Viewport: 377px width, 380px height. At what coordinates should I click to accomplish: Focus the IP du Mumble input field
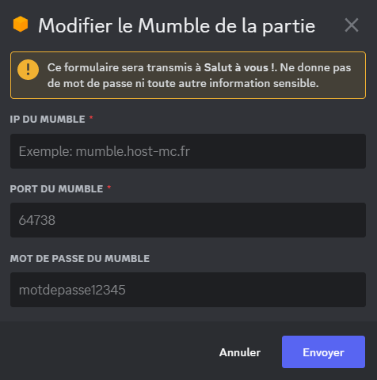point(188,151)
